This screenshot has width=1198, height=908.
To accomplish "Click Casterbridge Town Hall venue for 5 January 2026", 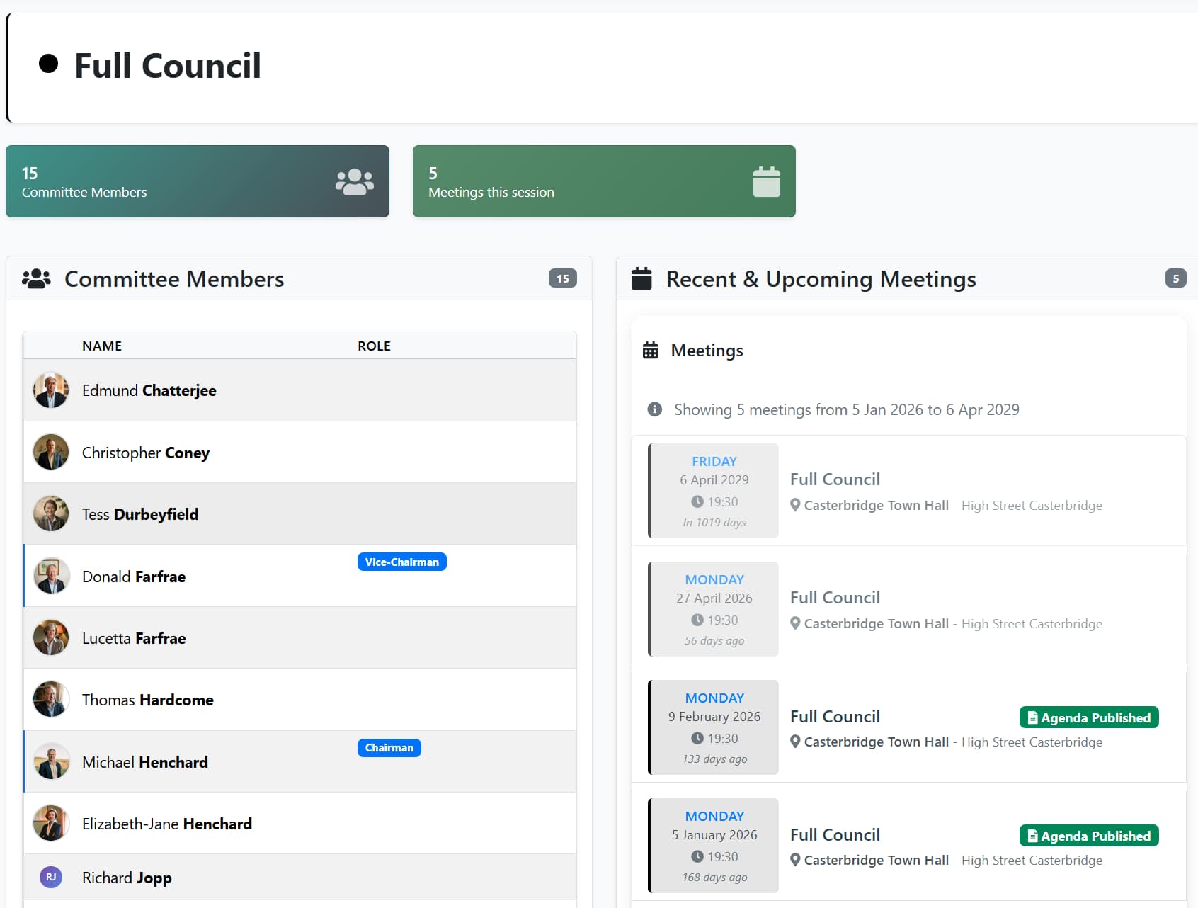I will click(877, 860).
